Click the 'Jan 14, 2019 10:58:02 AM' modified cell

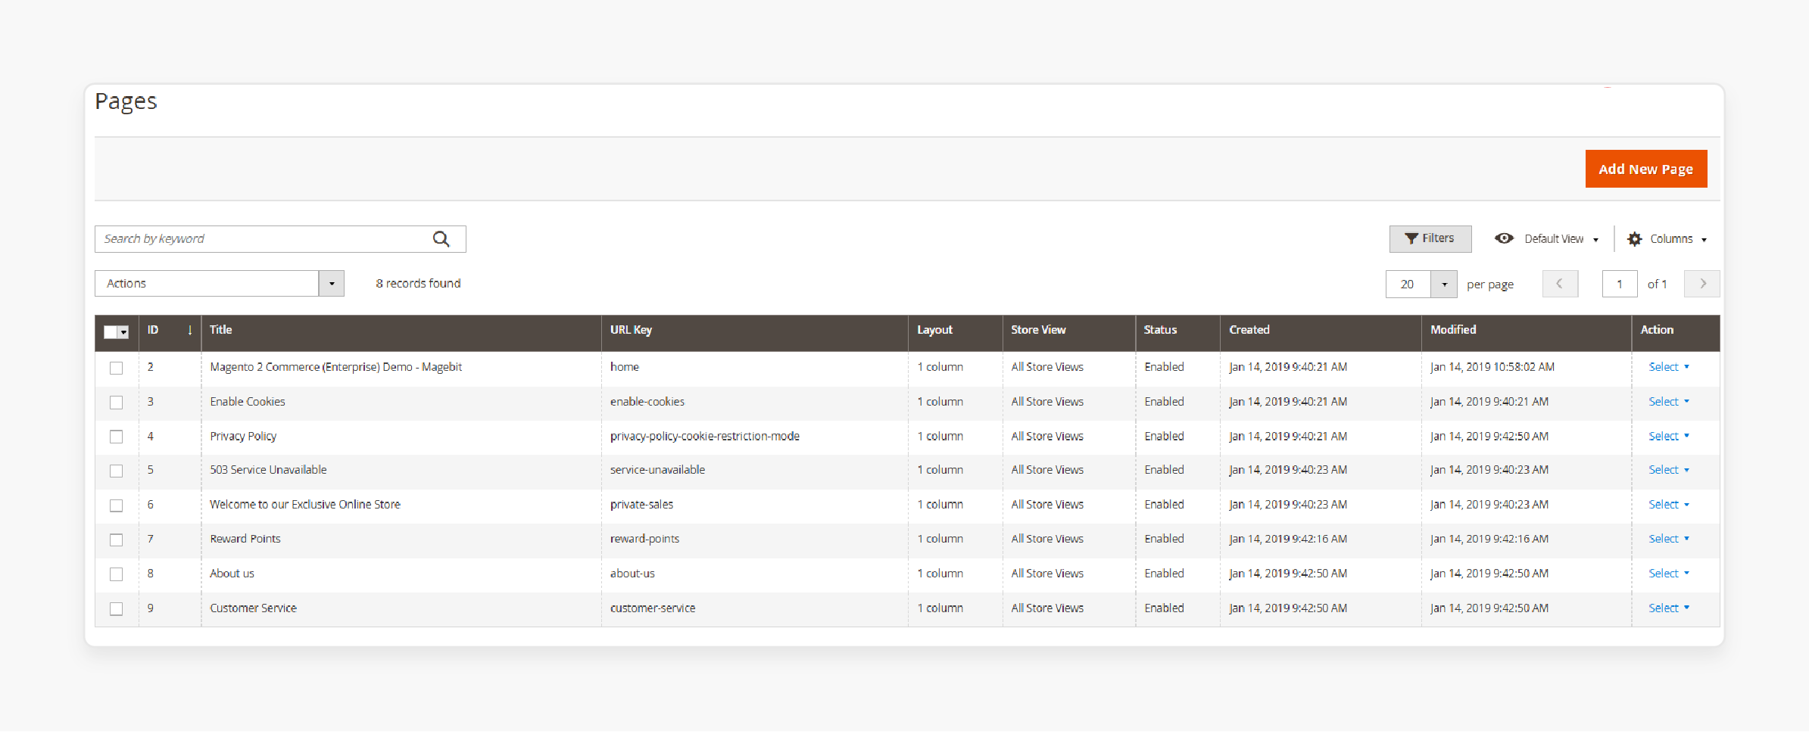point(1492,367)
